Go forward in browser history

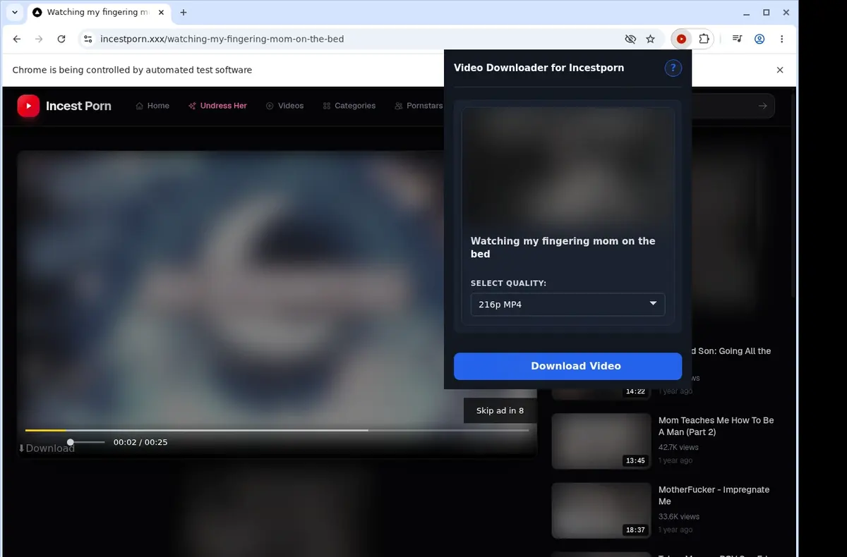pos(39,39)
